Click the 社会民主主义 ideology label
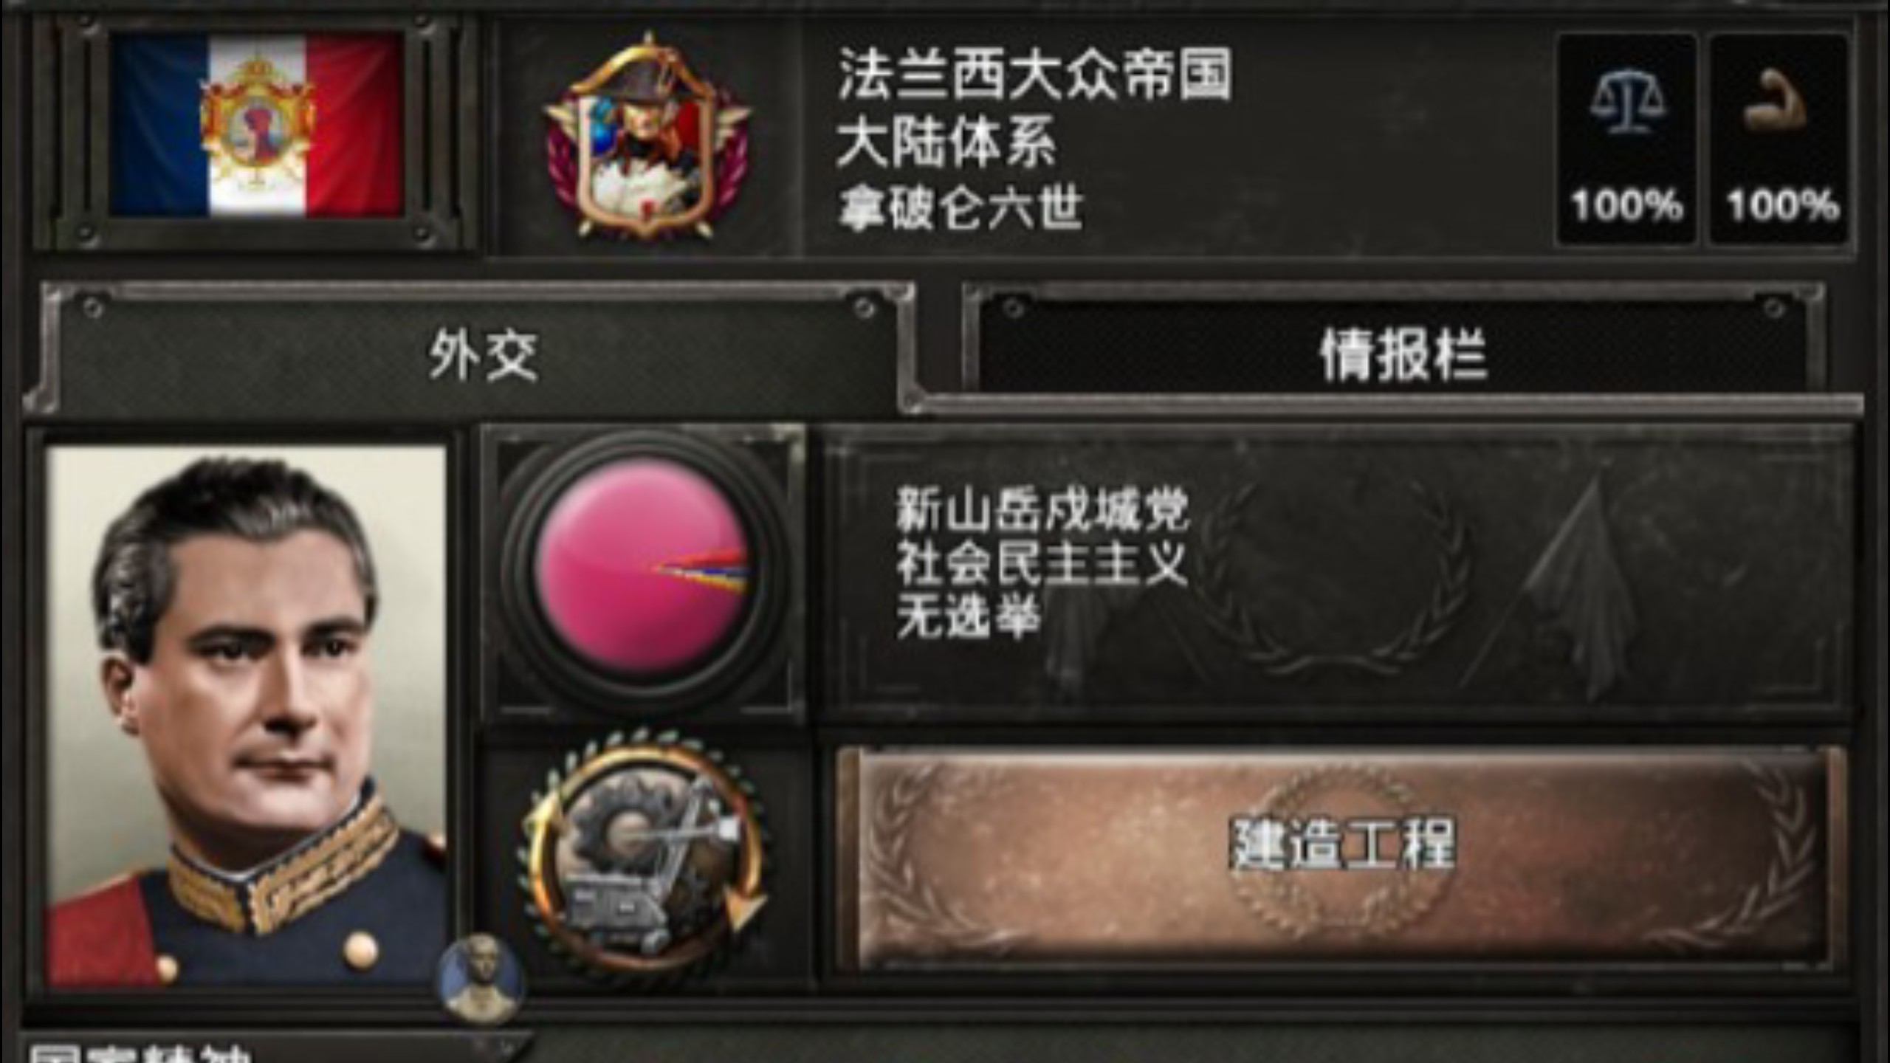Image resolution: width=1890 pixels, height=1063 pixels. [1042, 563]
